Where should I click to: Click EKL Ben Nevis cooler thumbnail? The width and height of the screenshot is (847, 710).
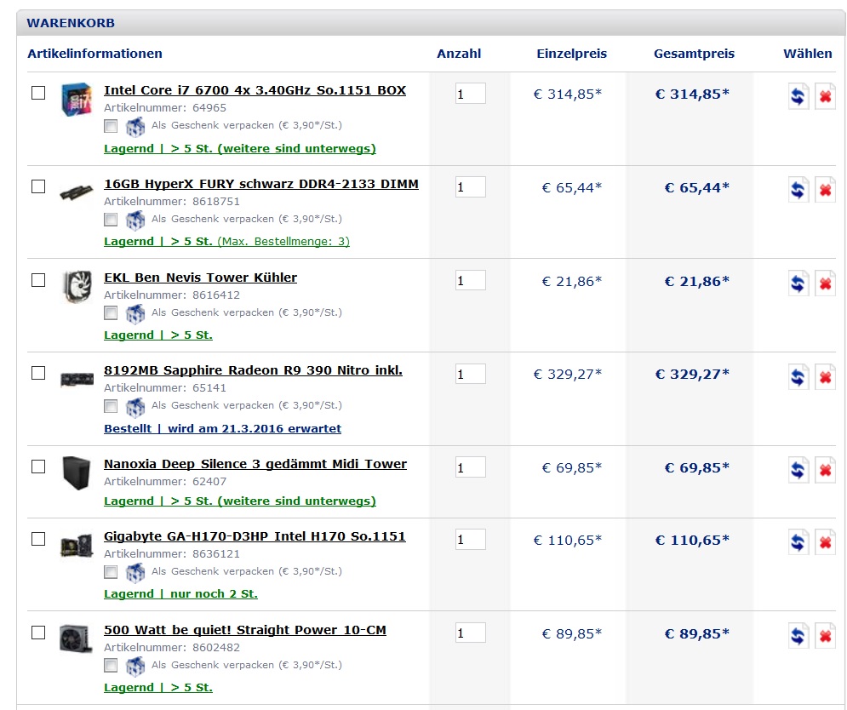coord(77,287)
